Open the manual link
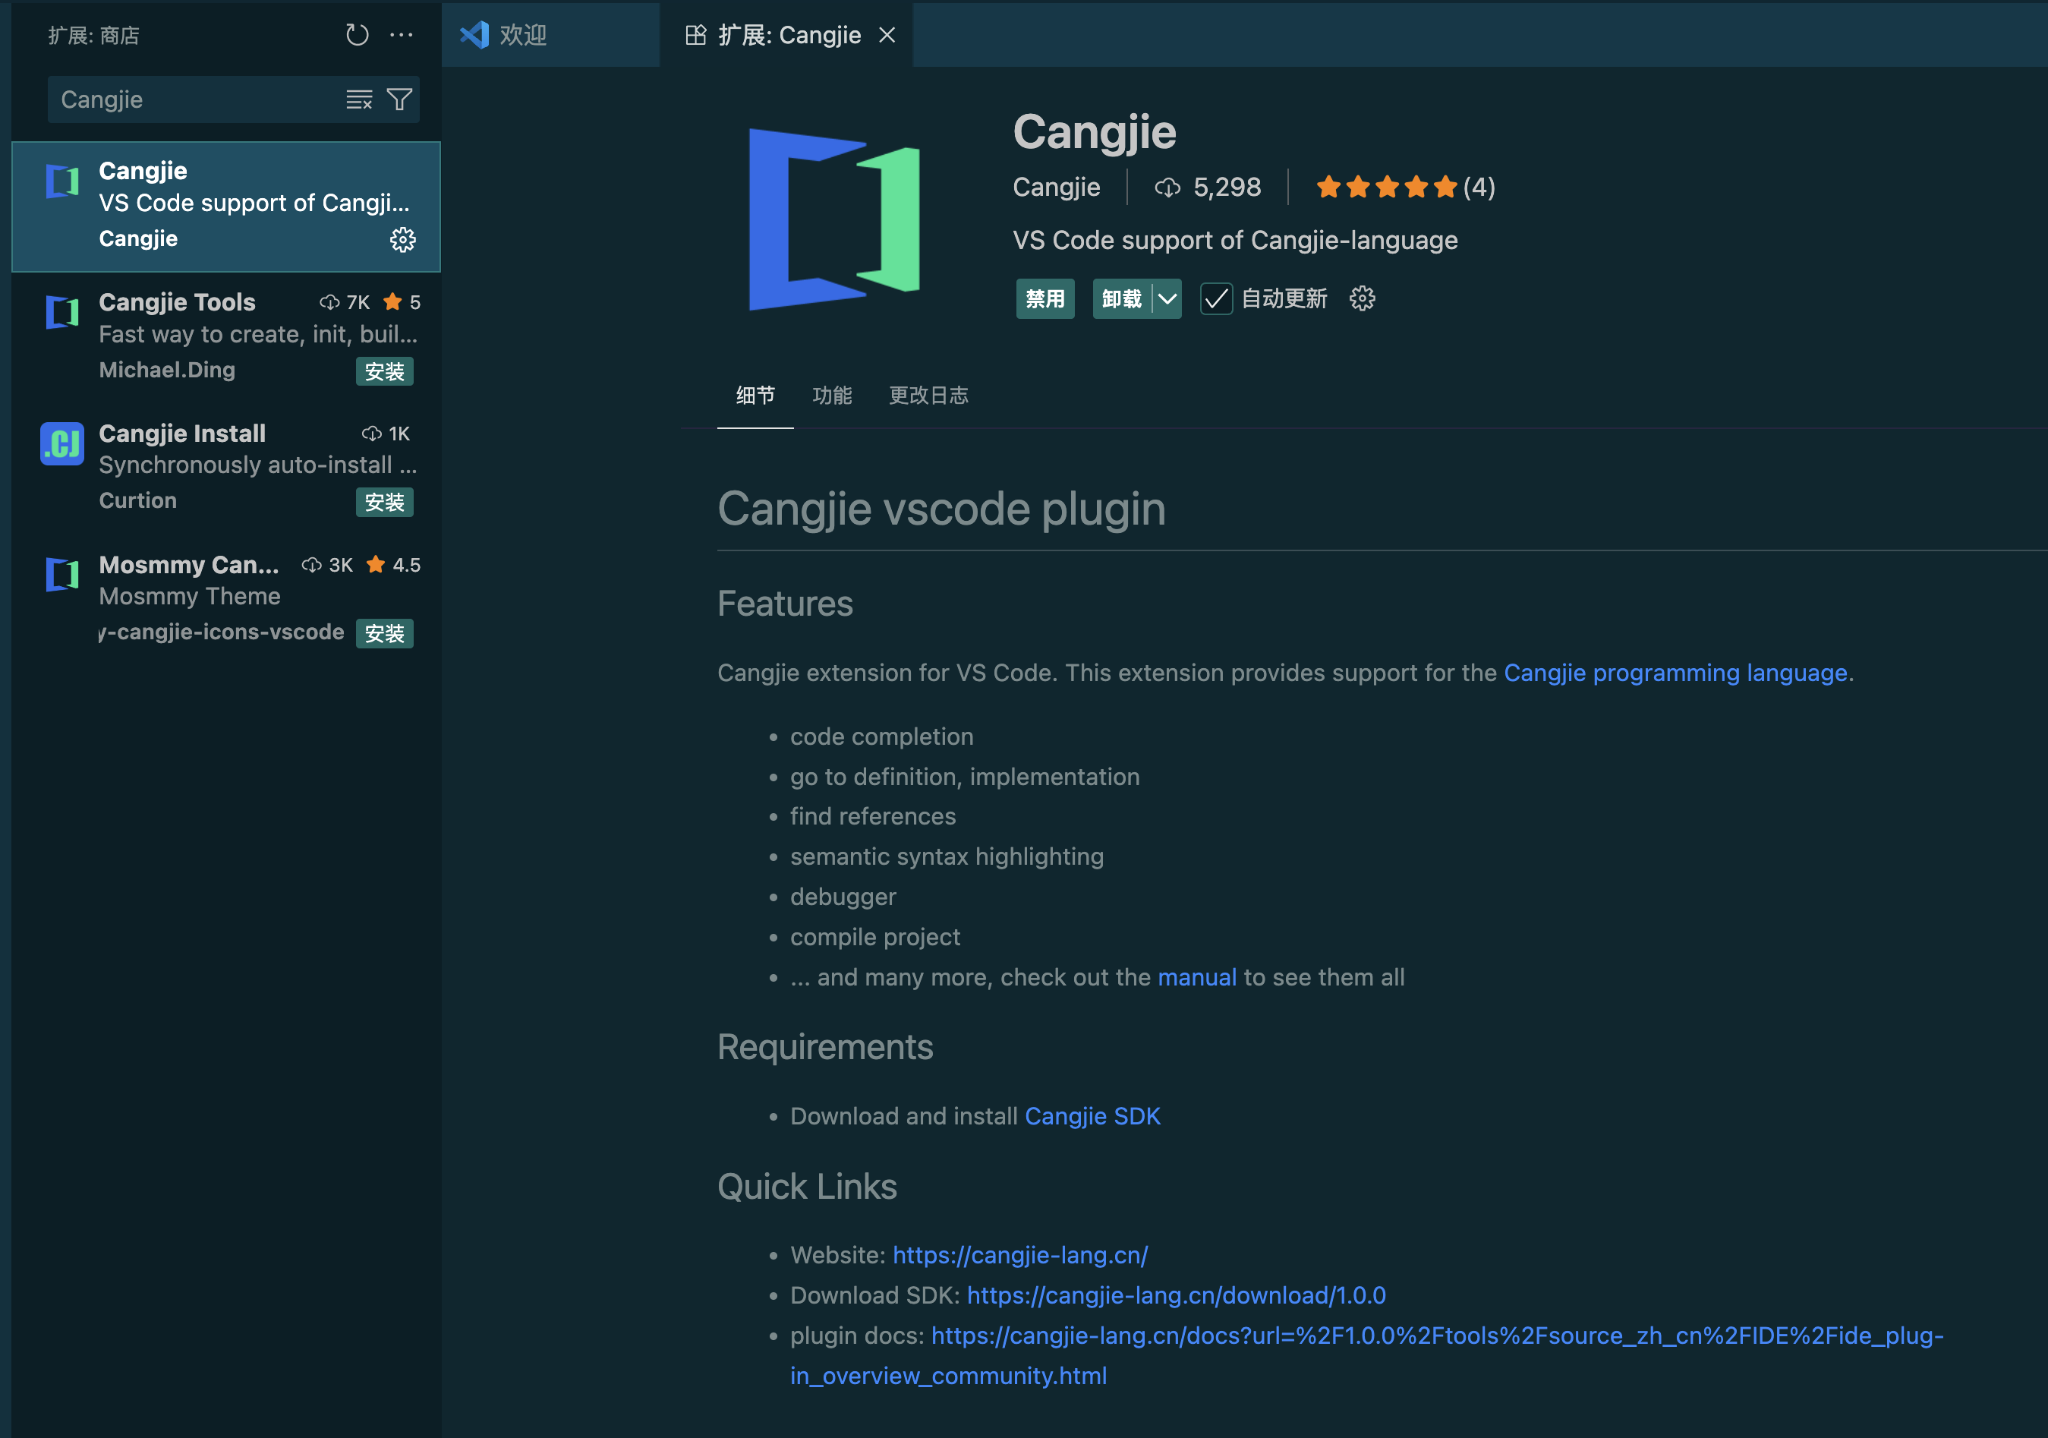The height and width of the screenshot is (1438, 2048). [1197, 978]
